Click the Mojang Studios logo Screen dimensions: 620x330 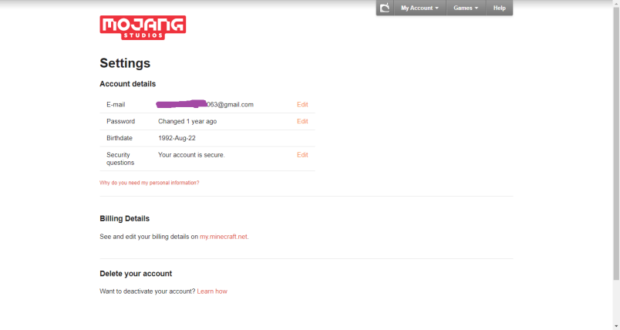pos(143,28)
